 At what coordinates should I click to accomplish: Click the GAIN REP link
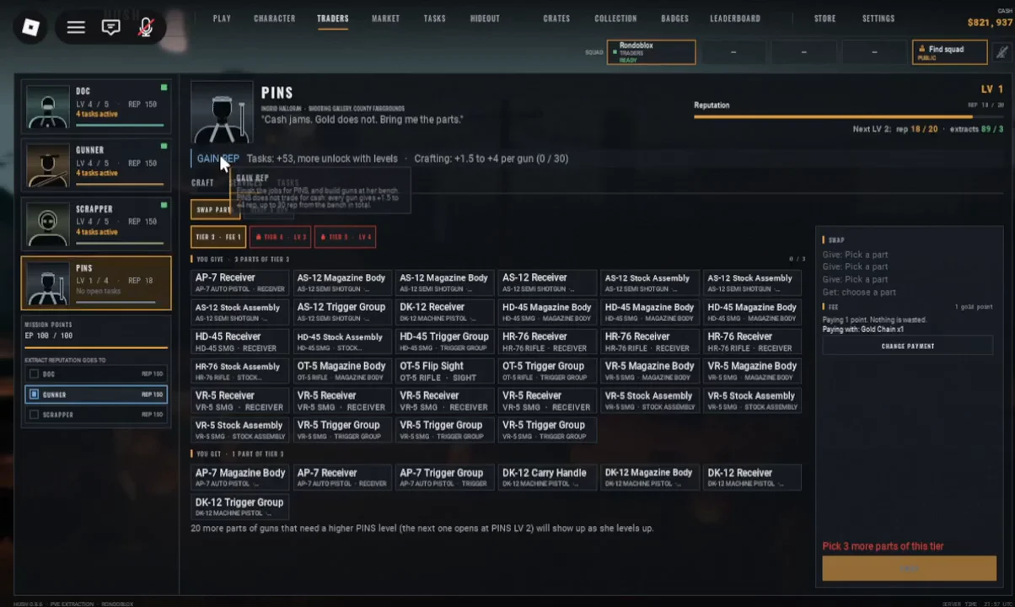pyautogui.click(x=218, y=158)
